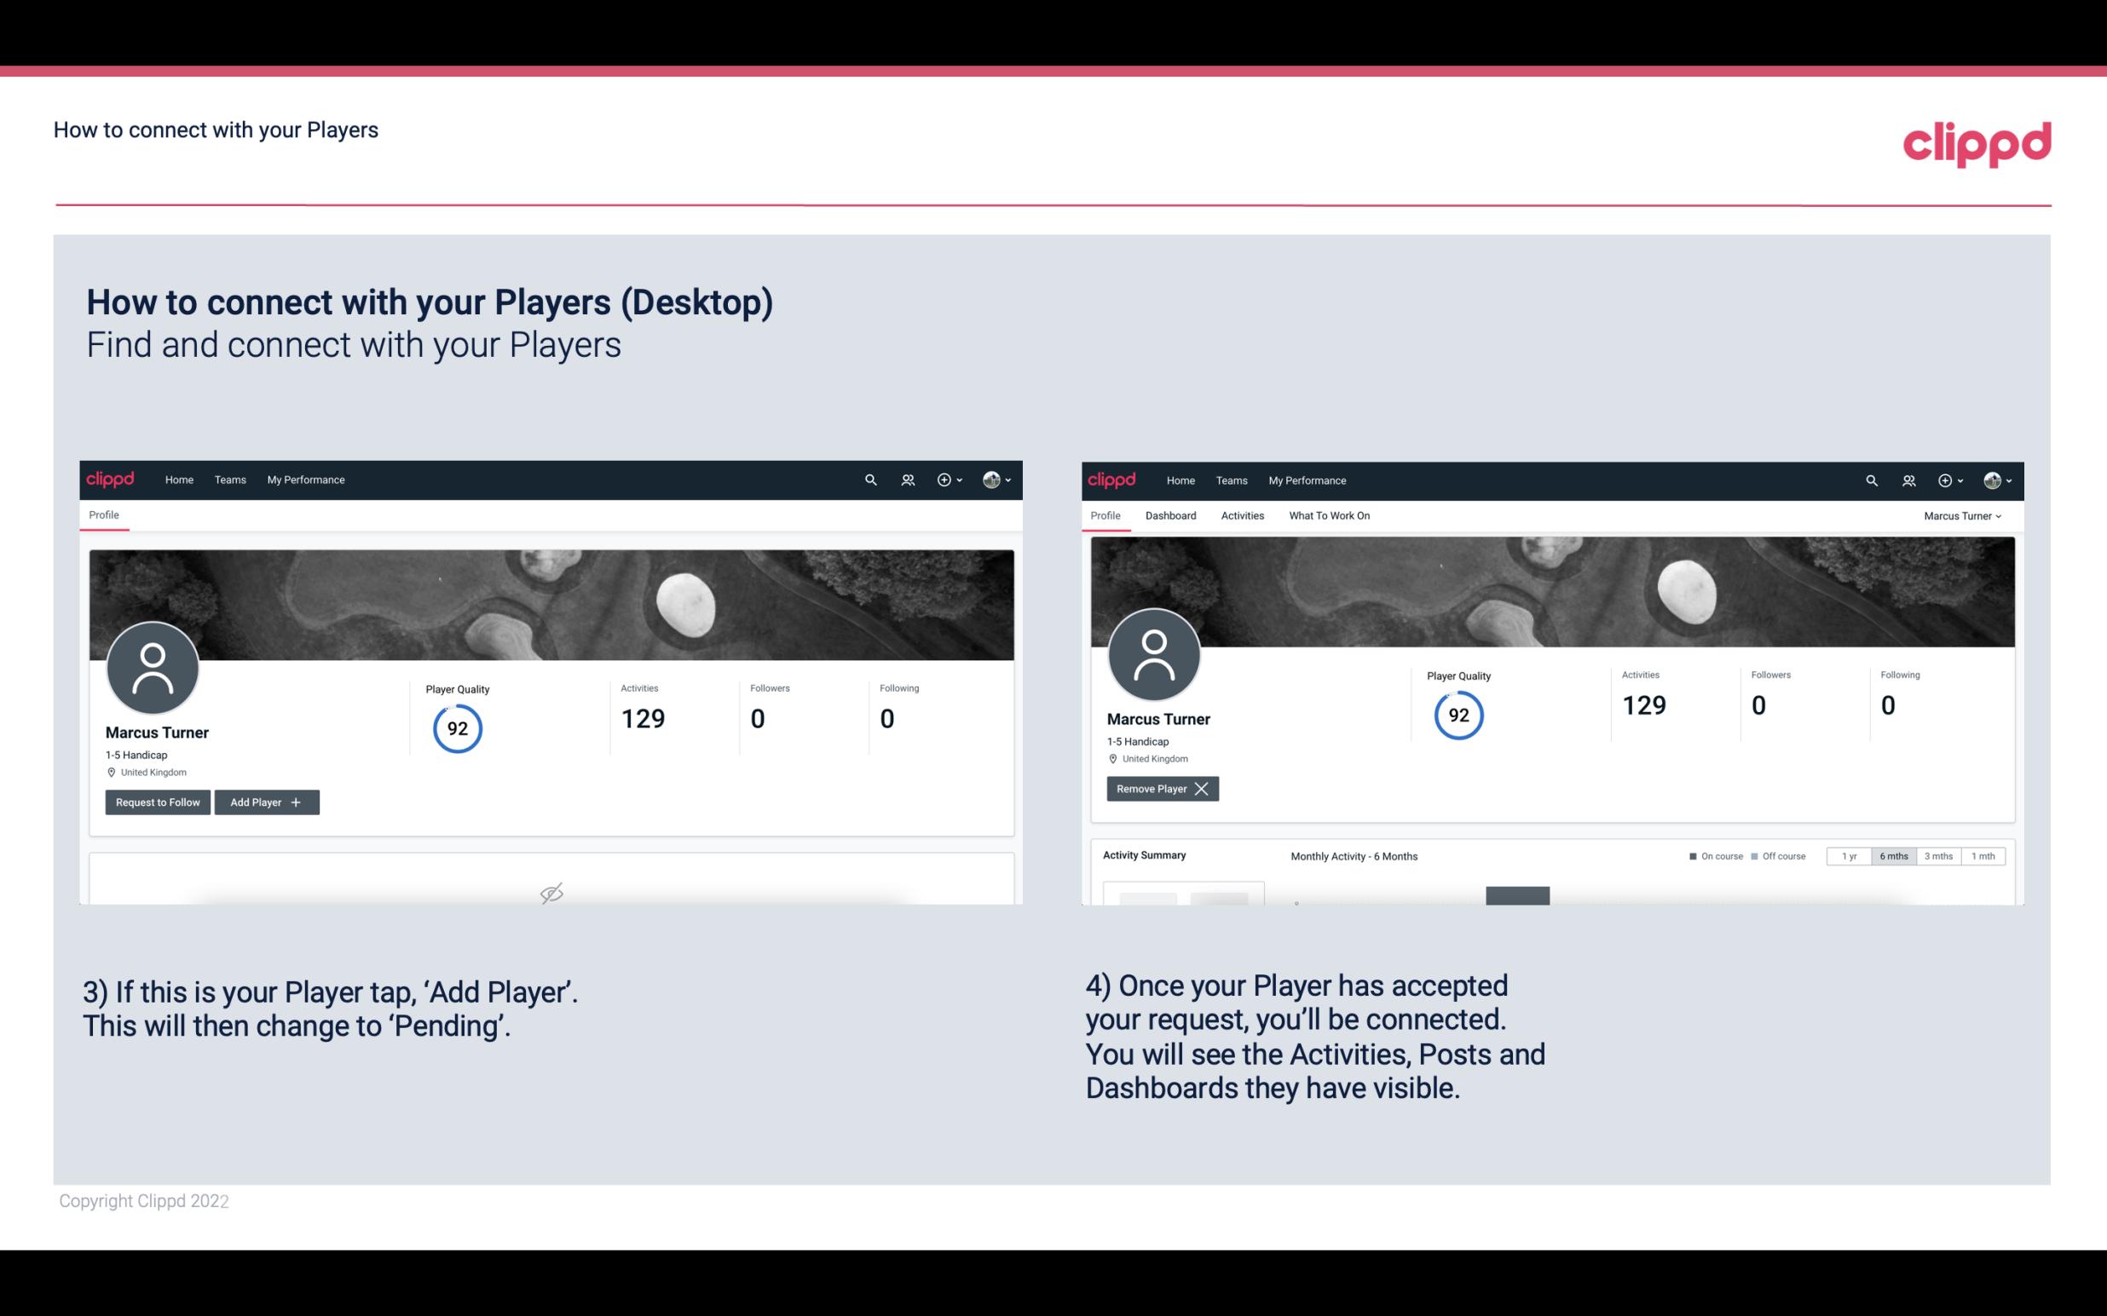Click the user/profile icon in left navbar
The height and width of the screenshot is (1316, 2107).
click(905, 479)
